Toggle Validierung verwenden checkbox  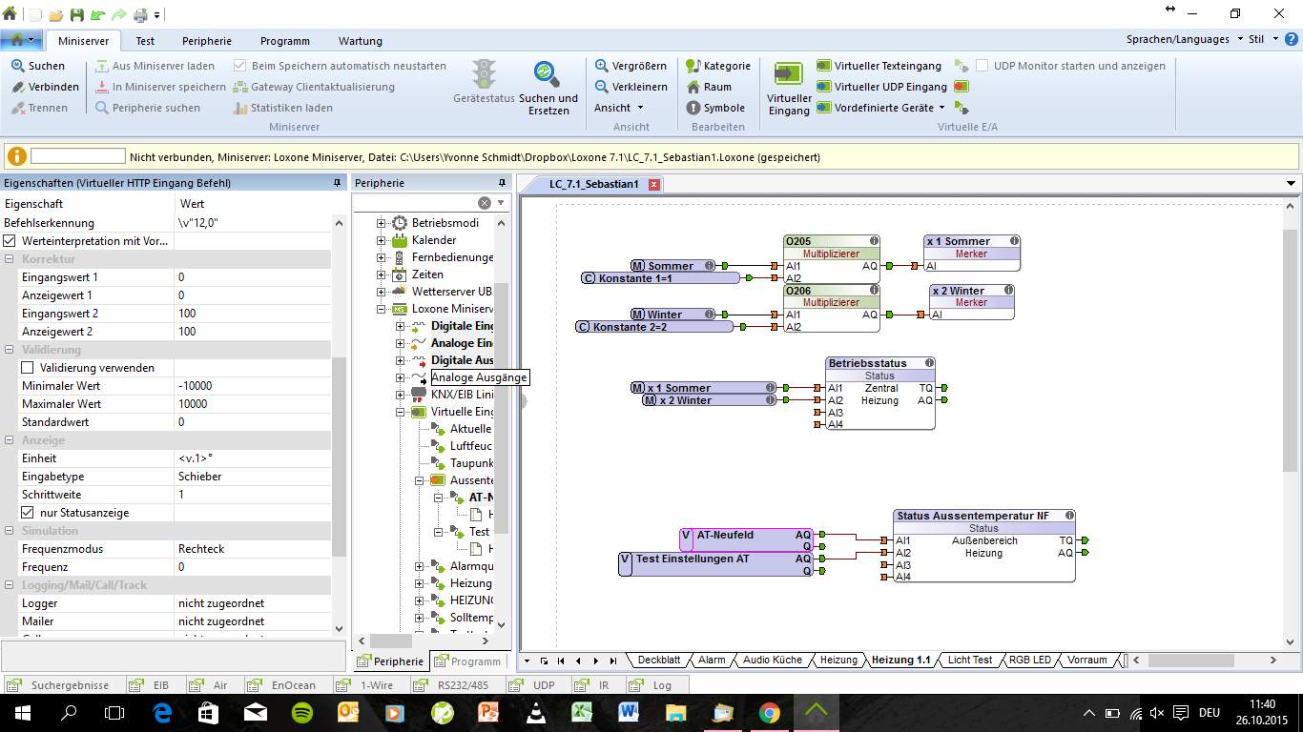(x=28, y=368)
